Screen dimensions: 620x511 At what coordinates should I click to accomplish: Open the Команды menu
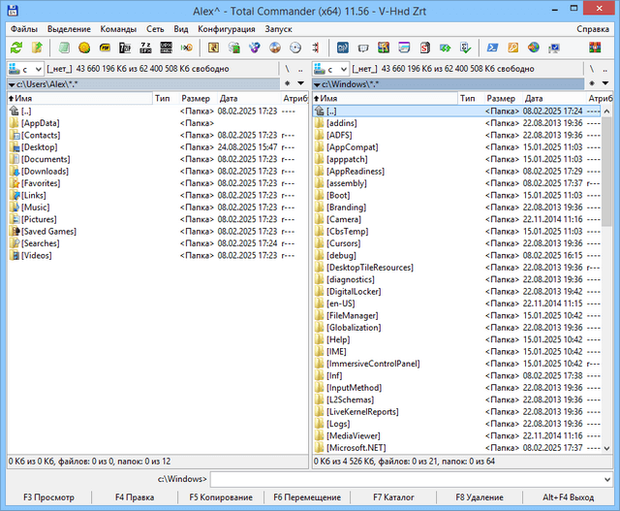tap(118, 29)
